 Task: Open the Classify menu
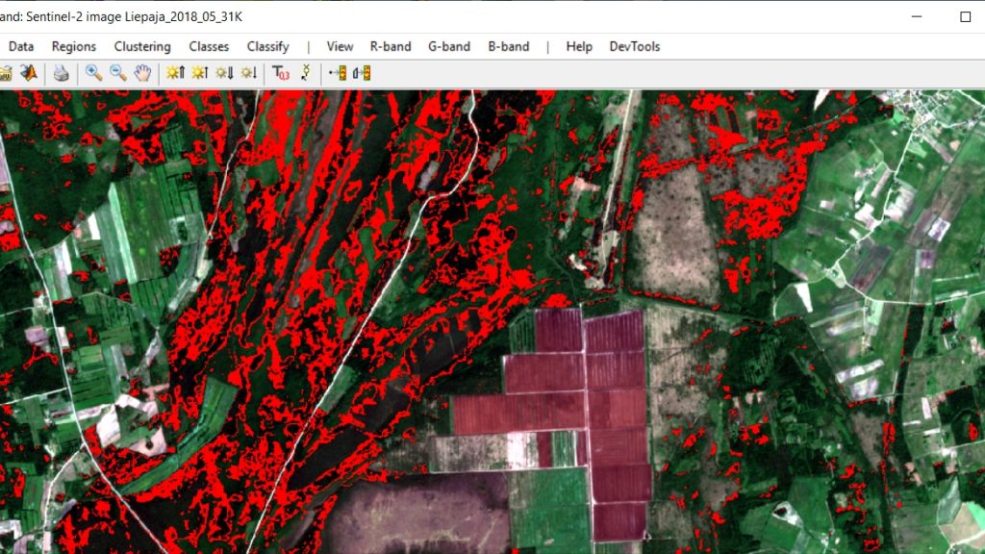coord(267,46)
